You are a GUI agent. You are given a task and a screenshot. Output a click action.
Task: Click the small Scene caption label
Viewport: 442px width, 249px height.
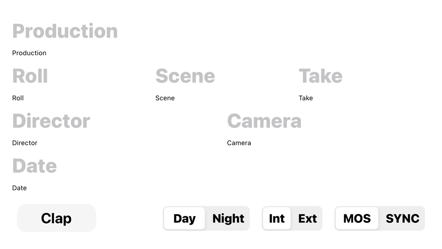[165, 98]
